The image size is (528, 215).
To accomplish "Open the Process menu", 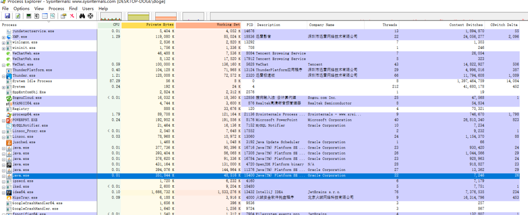I will 56,8.
